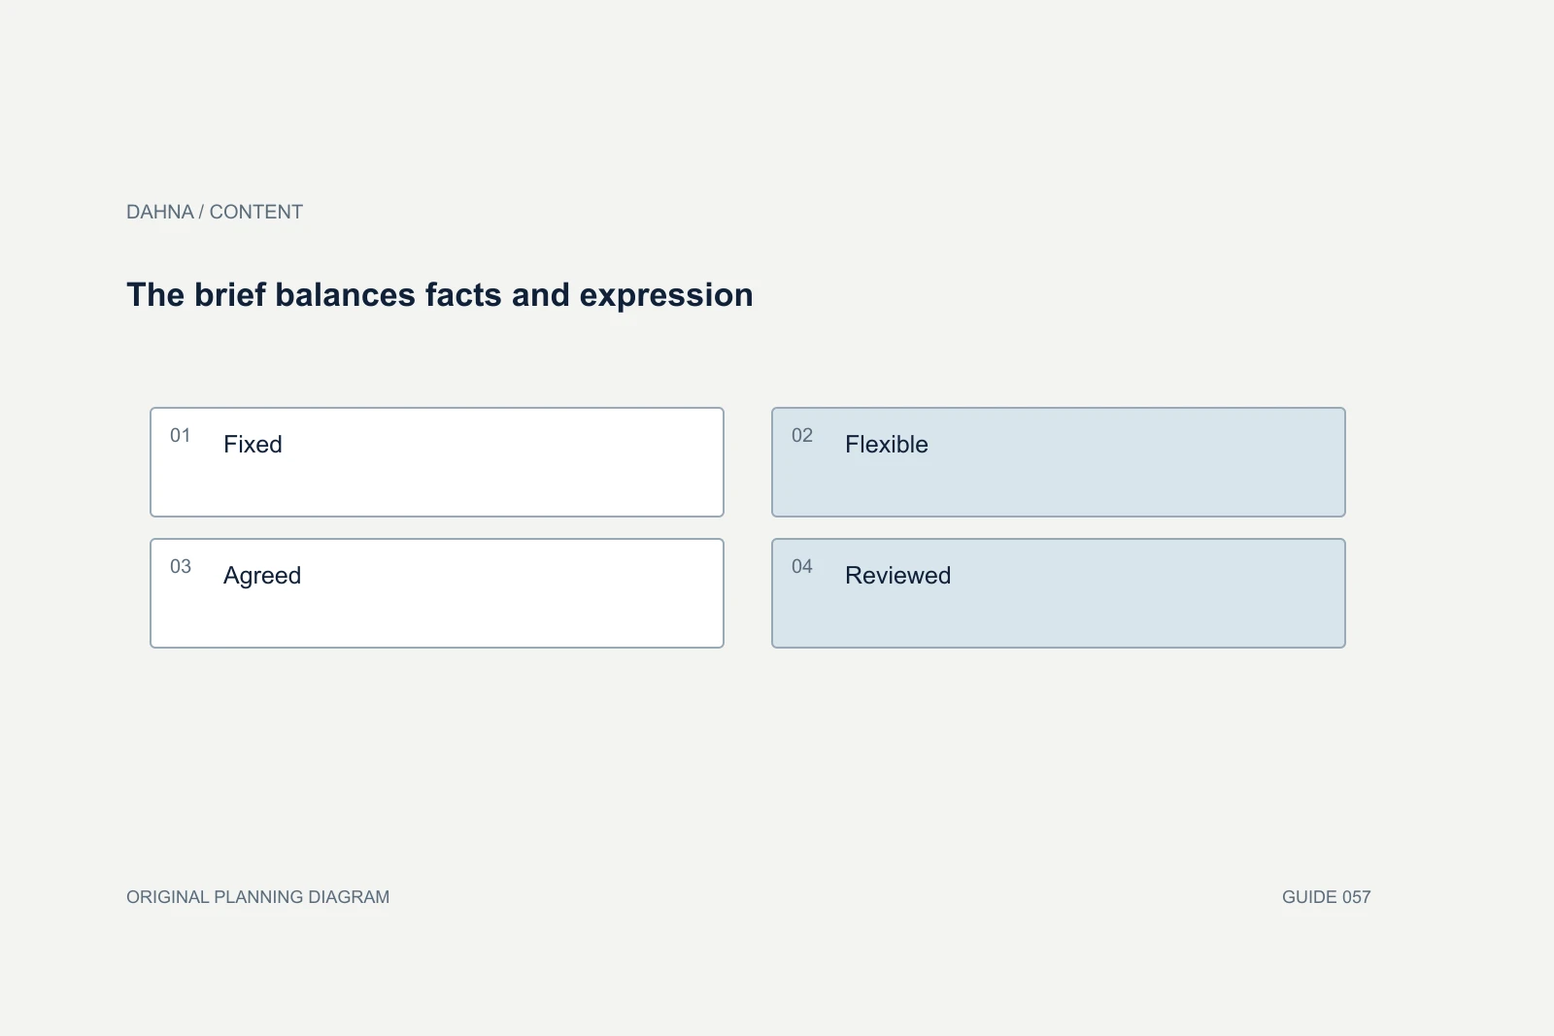Click the GUIDE 057 label
The height and width of the screenshot is (1036, 1554).
1327,897
